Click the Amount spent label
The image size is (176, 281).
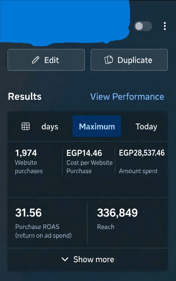coord(138,171)
